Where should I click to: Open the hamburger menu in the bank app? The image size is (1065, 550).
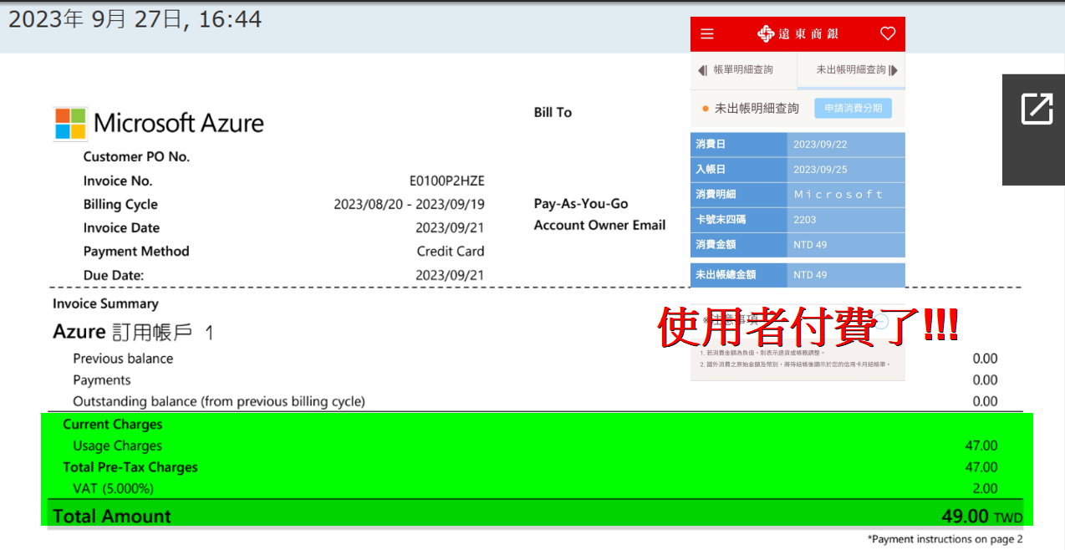pyautogui.click(x=707, y=34)
